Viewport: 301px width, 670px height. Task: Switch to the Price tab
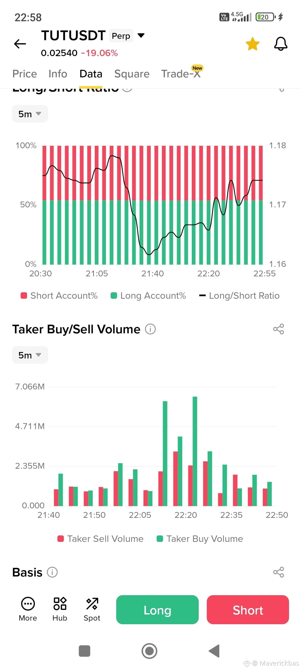pyautogui.click(x=25, y=74)
